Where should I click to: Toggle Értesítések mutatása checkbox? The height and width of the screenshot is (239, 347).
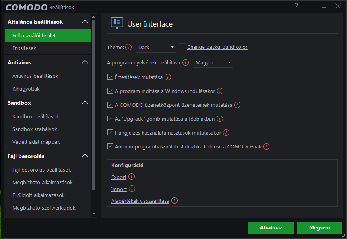pos(110,77)
